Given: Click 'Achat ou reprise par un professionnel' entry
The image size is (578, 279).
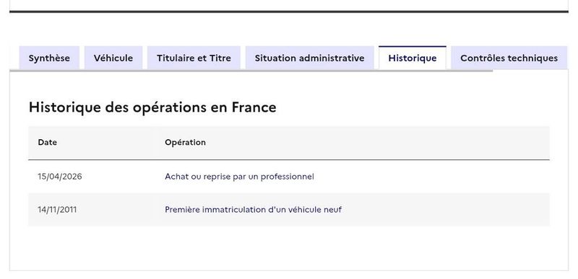Looking at the screenshot, I should tap(239, 177).
